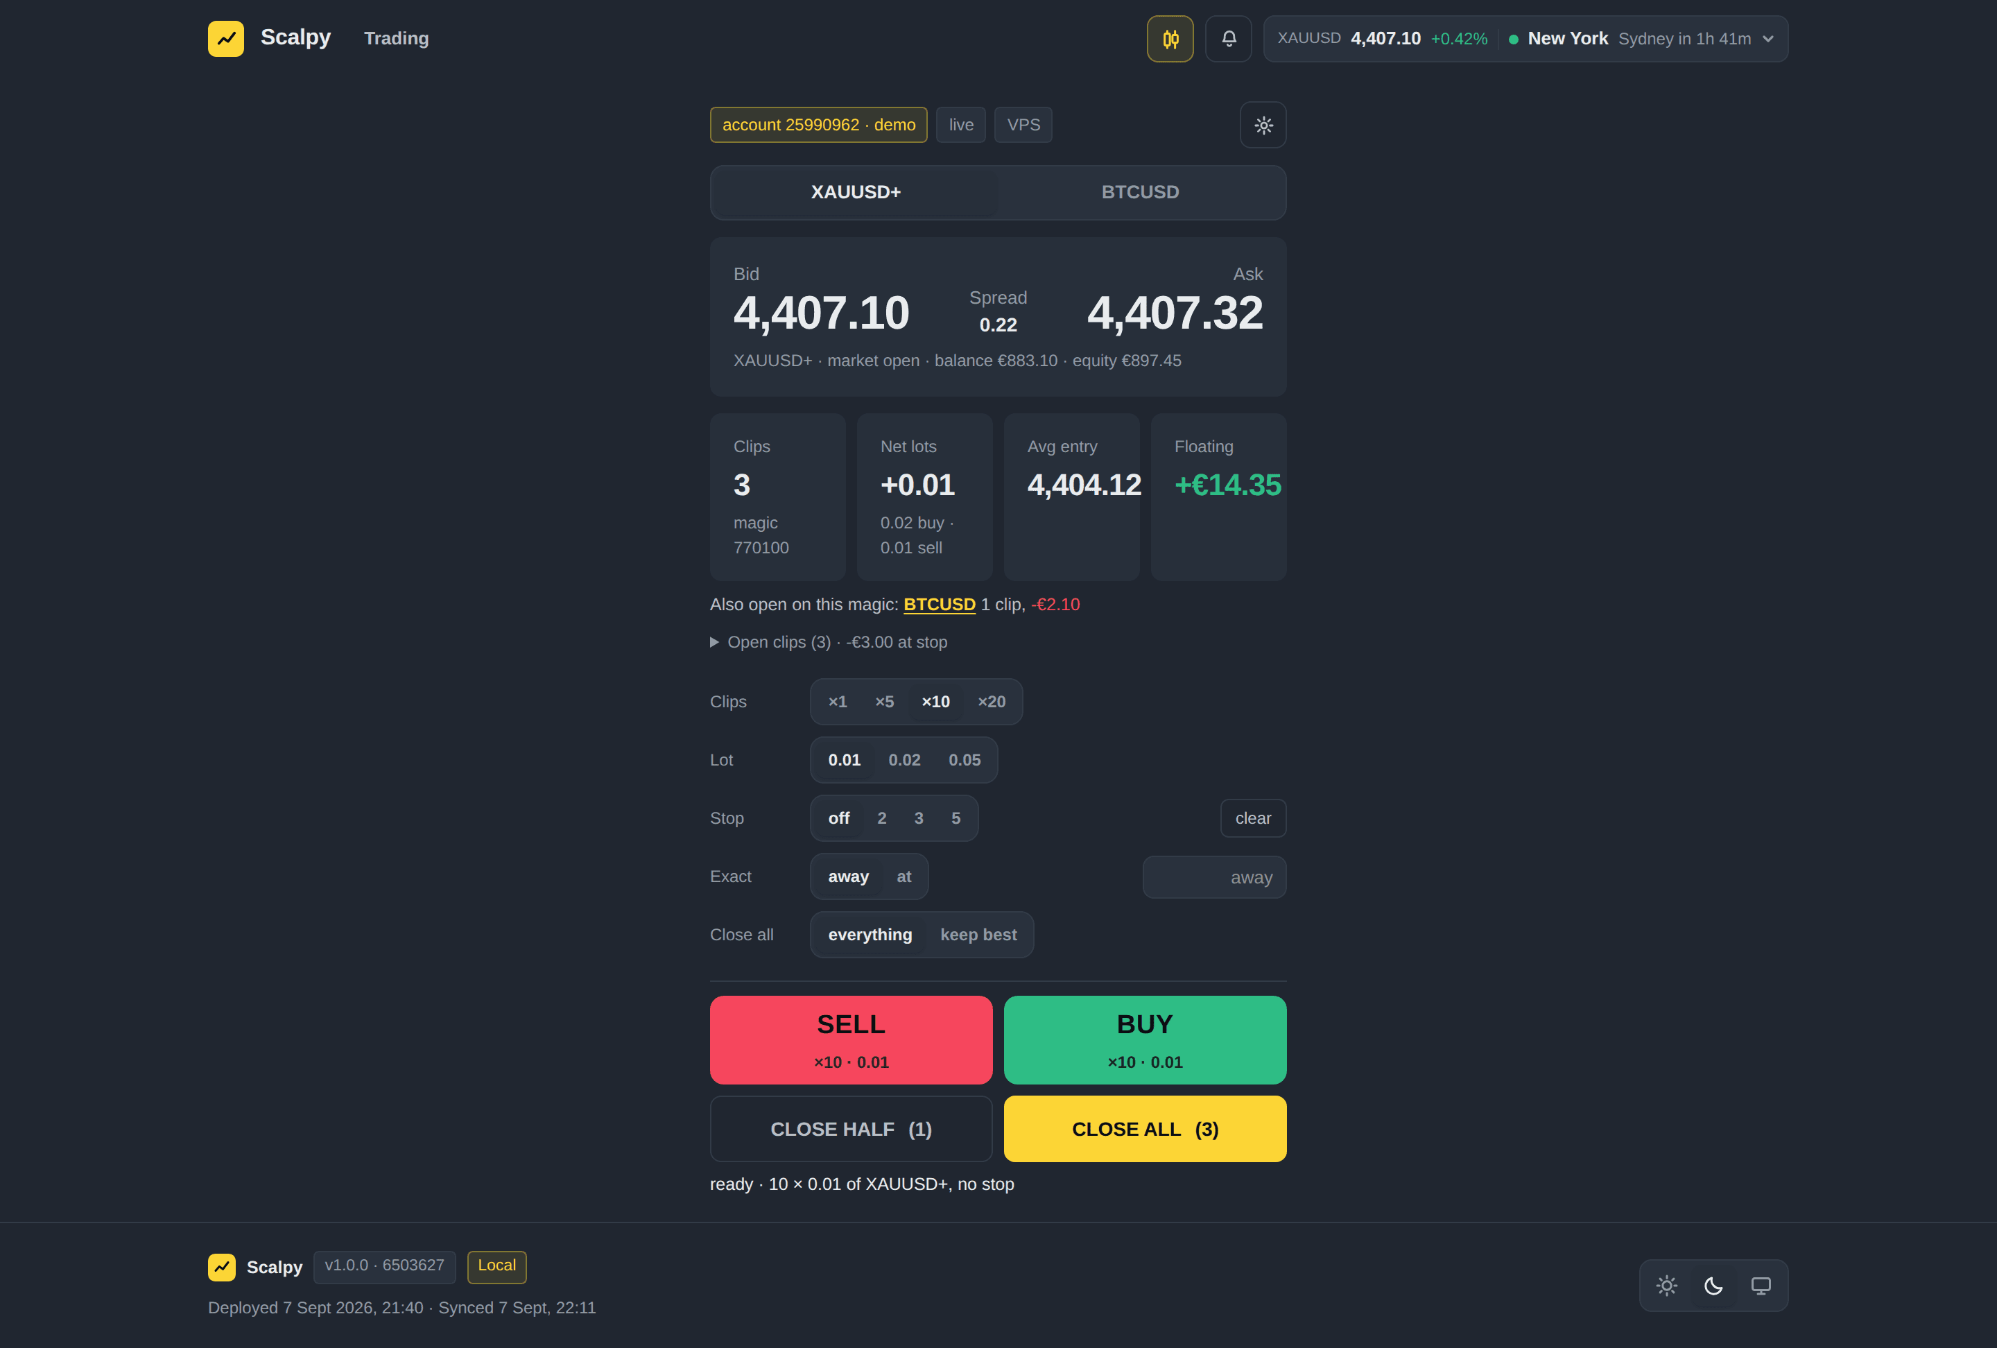1997x1348 pixels.
Task: Click the yellow CLOSE ALL (3) button
Action: pos(1145,1129)
